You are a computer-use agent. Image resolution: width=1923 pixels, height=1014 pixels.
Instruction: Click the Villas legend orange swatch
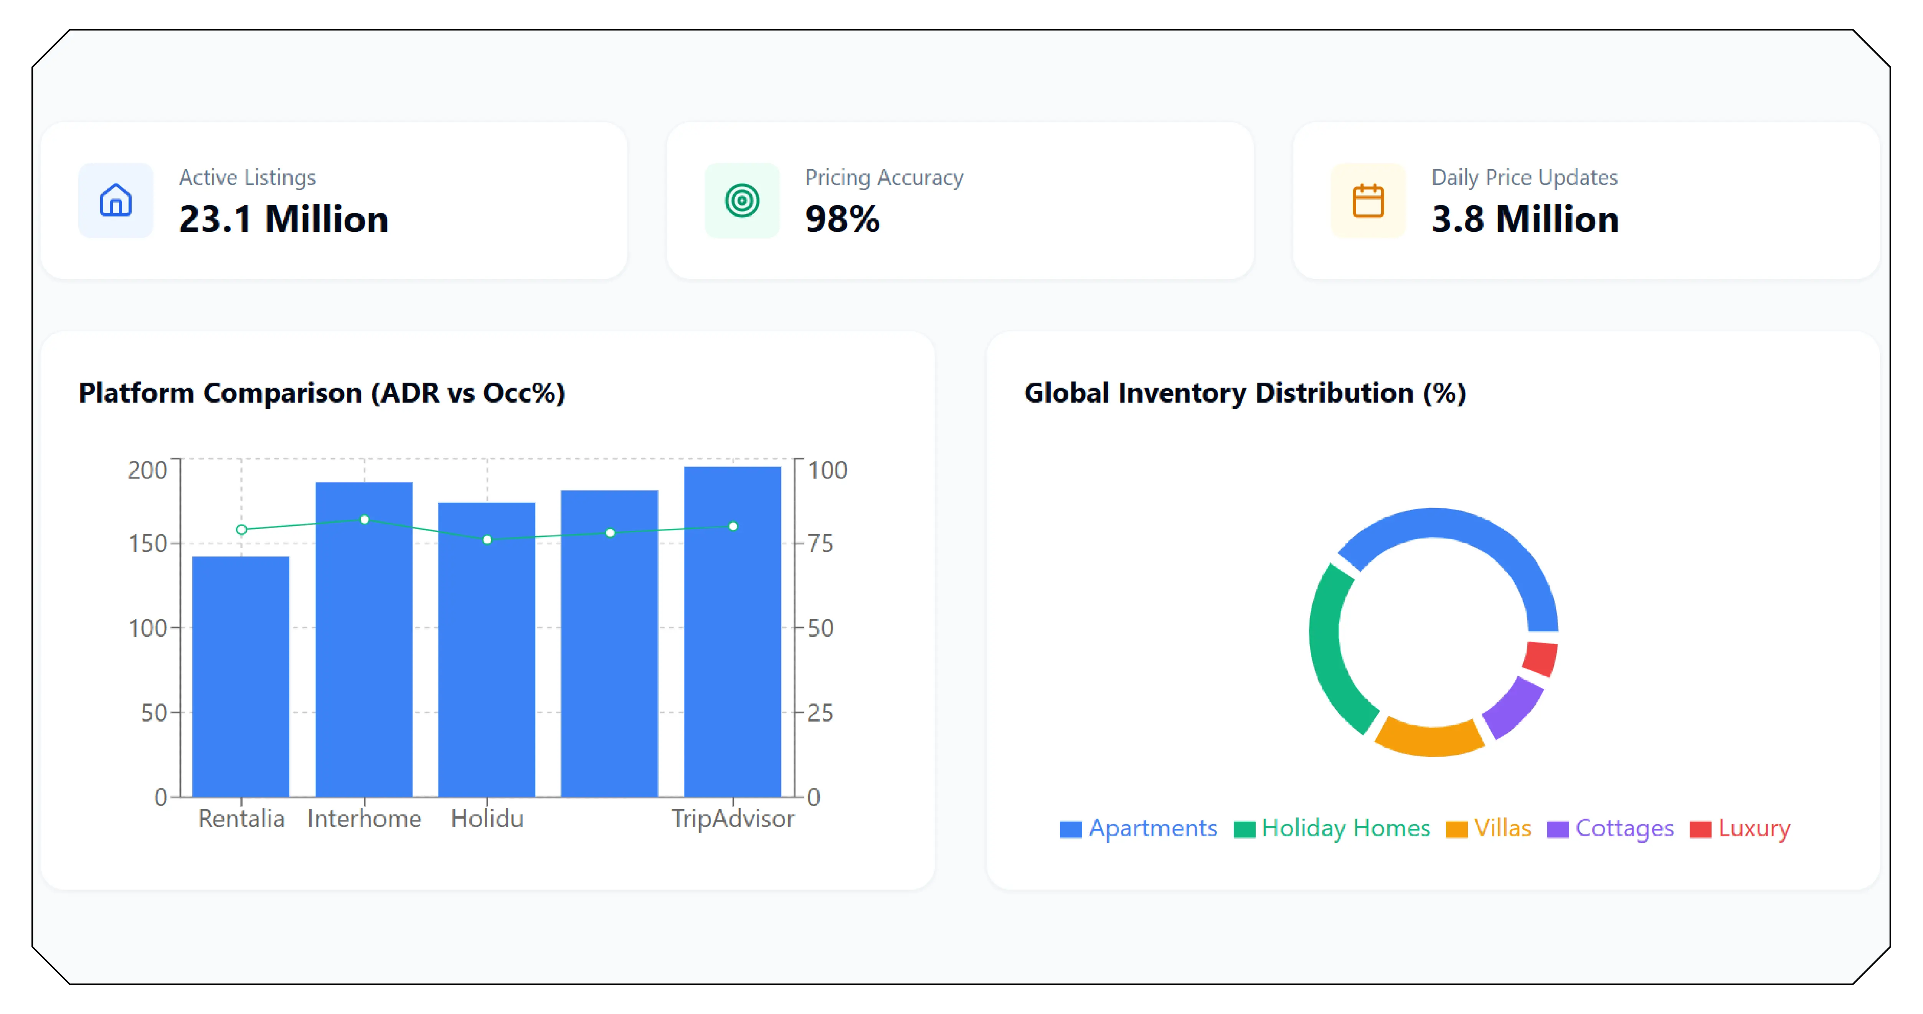1456,829
